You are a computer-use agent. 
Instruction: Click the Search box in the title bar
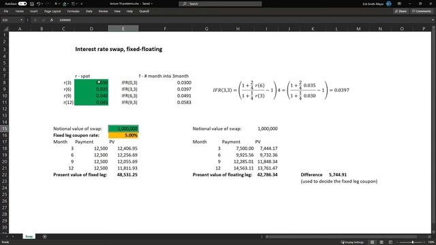[x=220, y=4]
